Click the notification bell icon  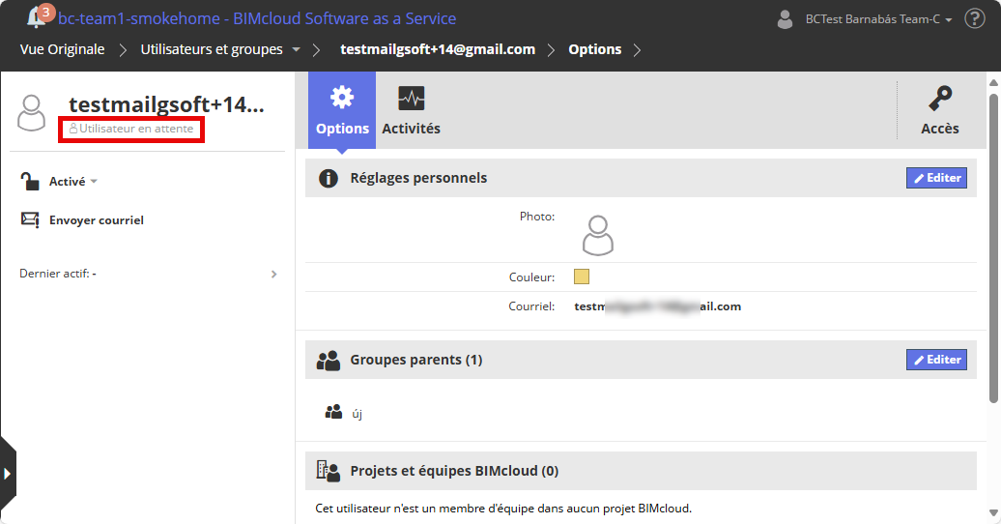(x=37, y=17)
